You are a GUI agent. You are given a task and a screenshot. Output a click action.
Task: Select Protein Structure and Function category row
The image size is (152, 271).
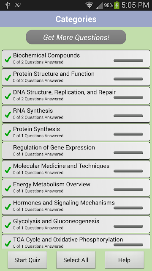click(76, 77)
